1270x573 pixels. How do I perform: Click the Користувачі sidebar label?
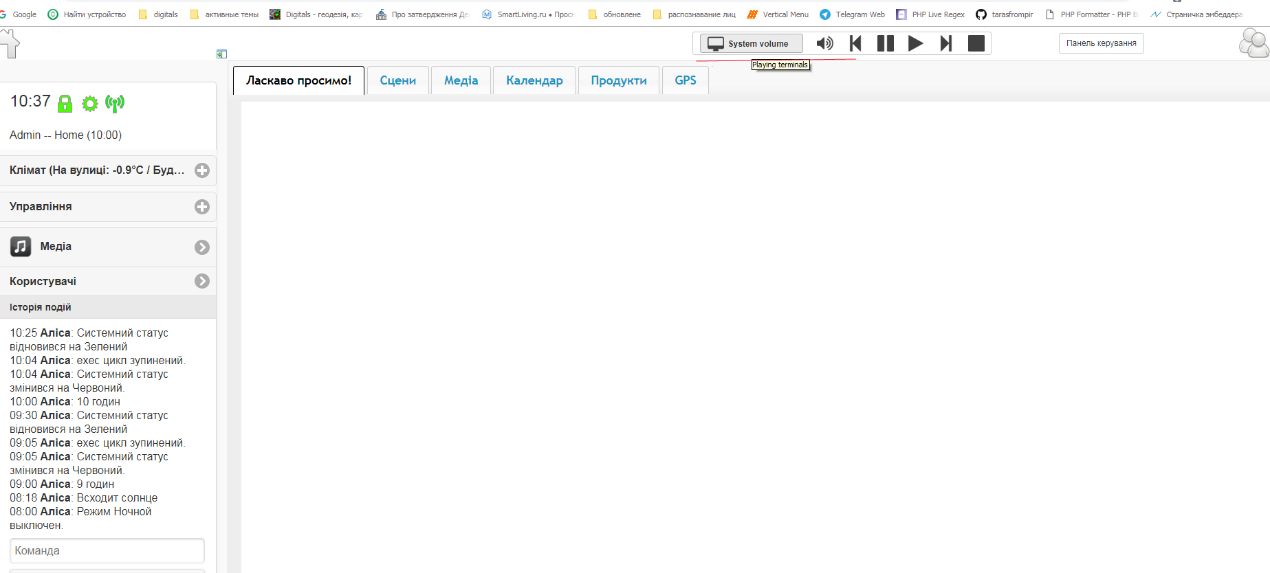coord(43,281)
